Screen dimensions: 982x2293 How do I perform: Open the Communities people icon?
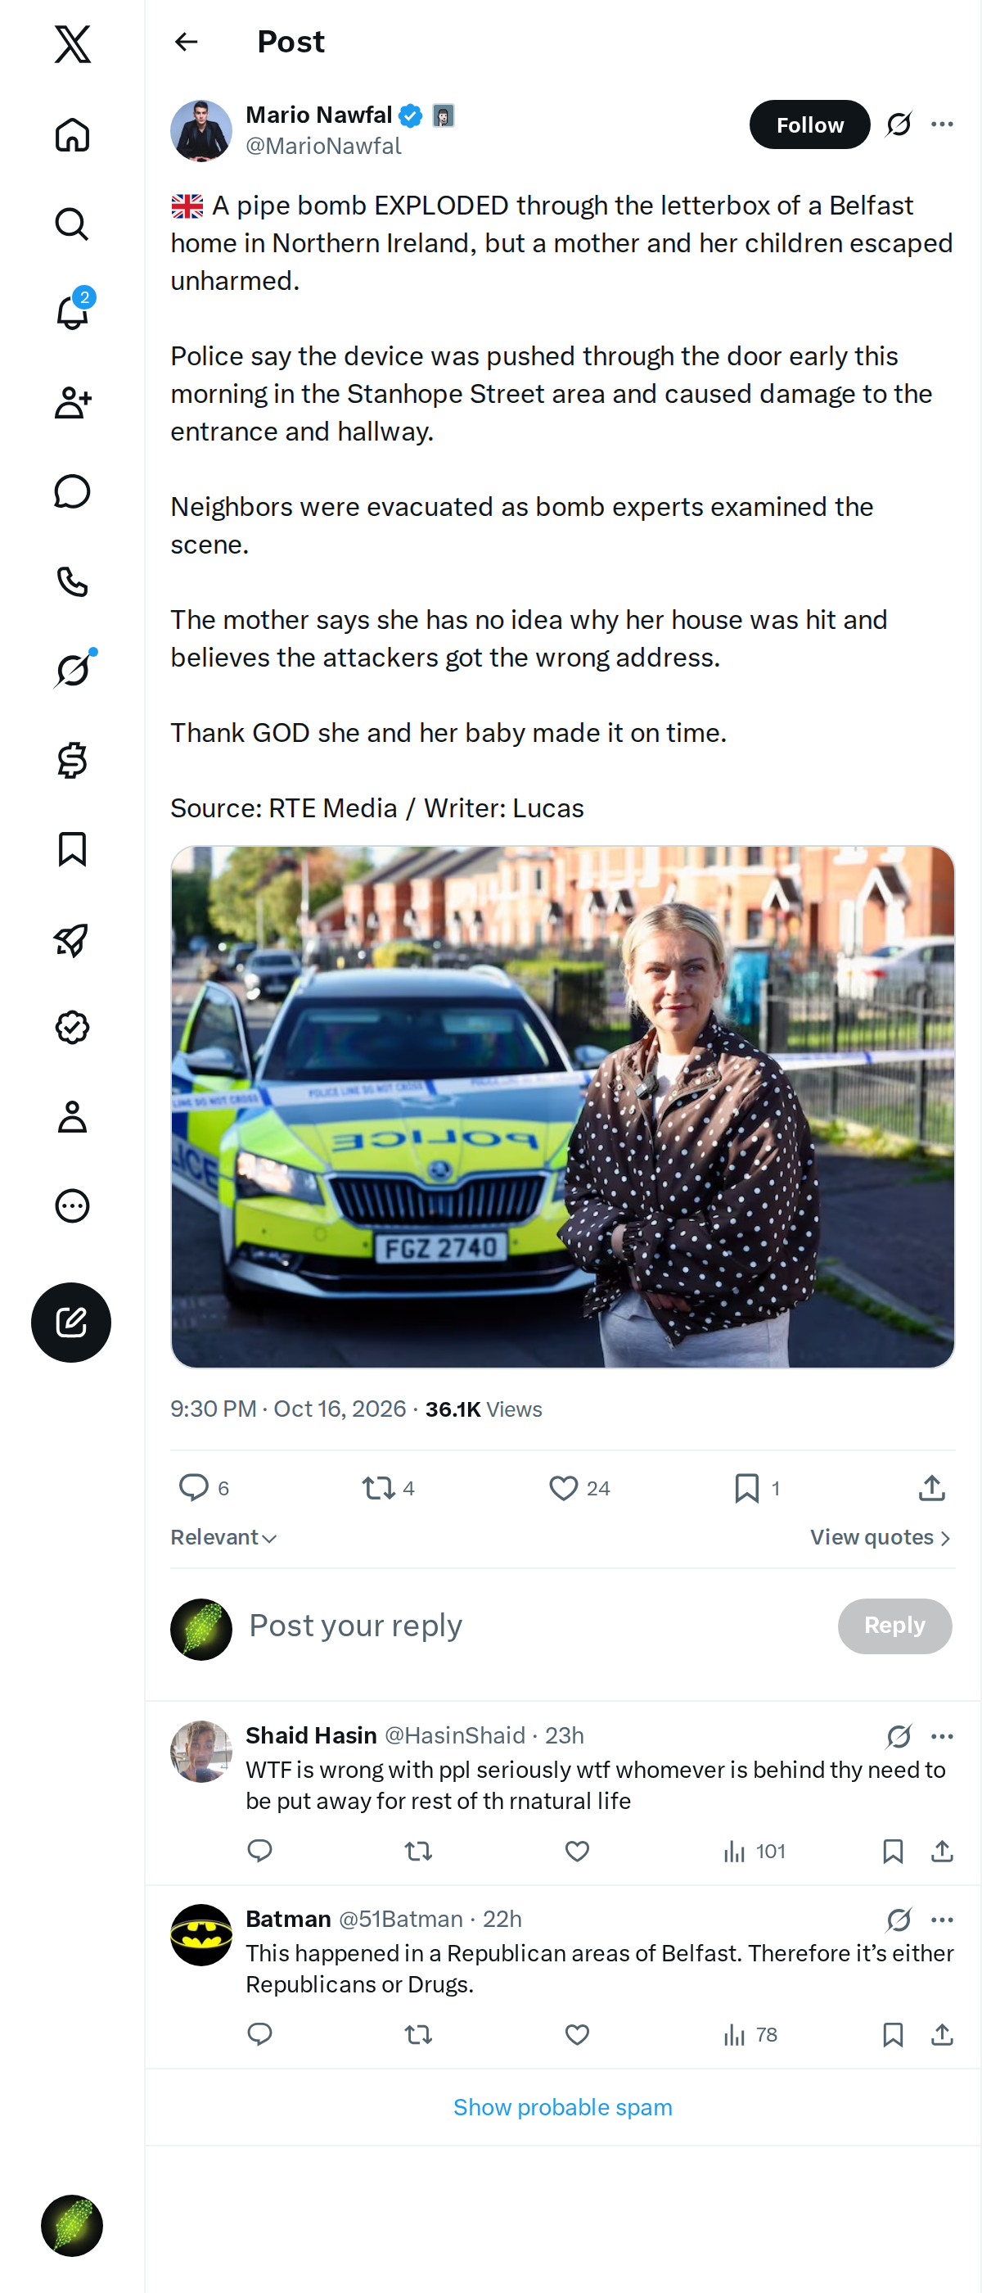tap(72, 402)
